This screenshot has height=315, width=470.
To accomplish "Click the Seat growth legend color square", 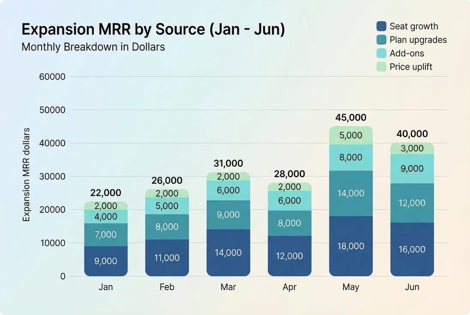I will click(x=381, y=26).
